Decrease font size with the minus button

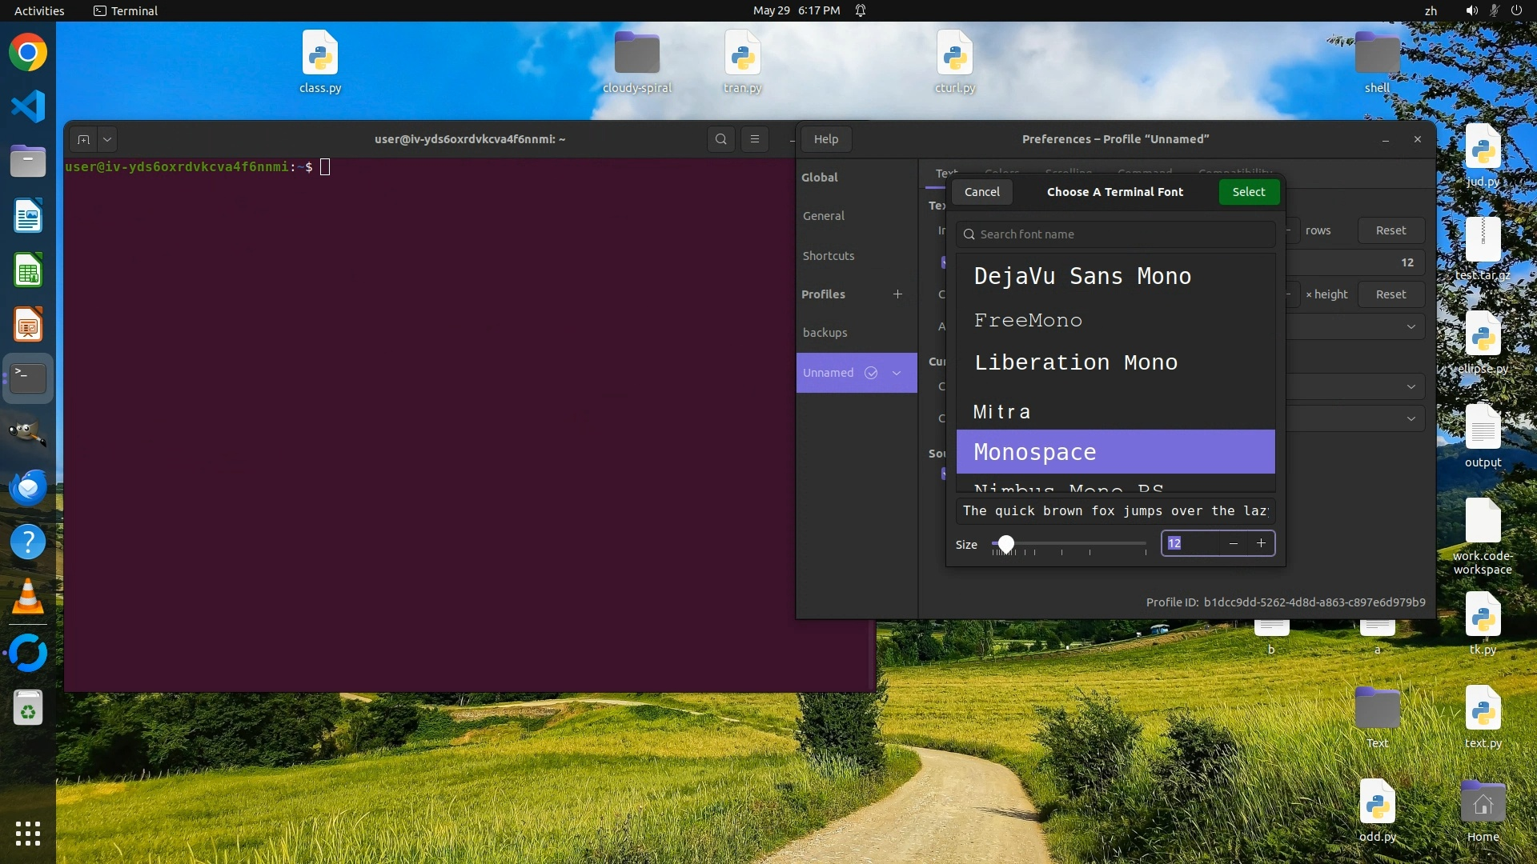(x=1234, y=543)
